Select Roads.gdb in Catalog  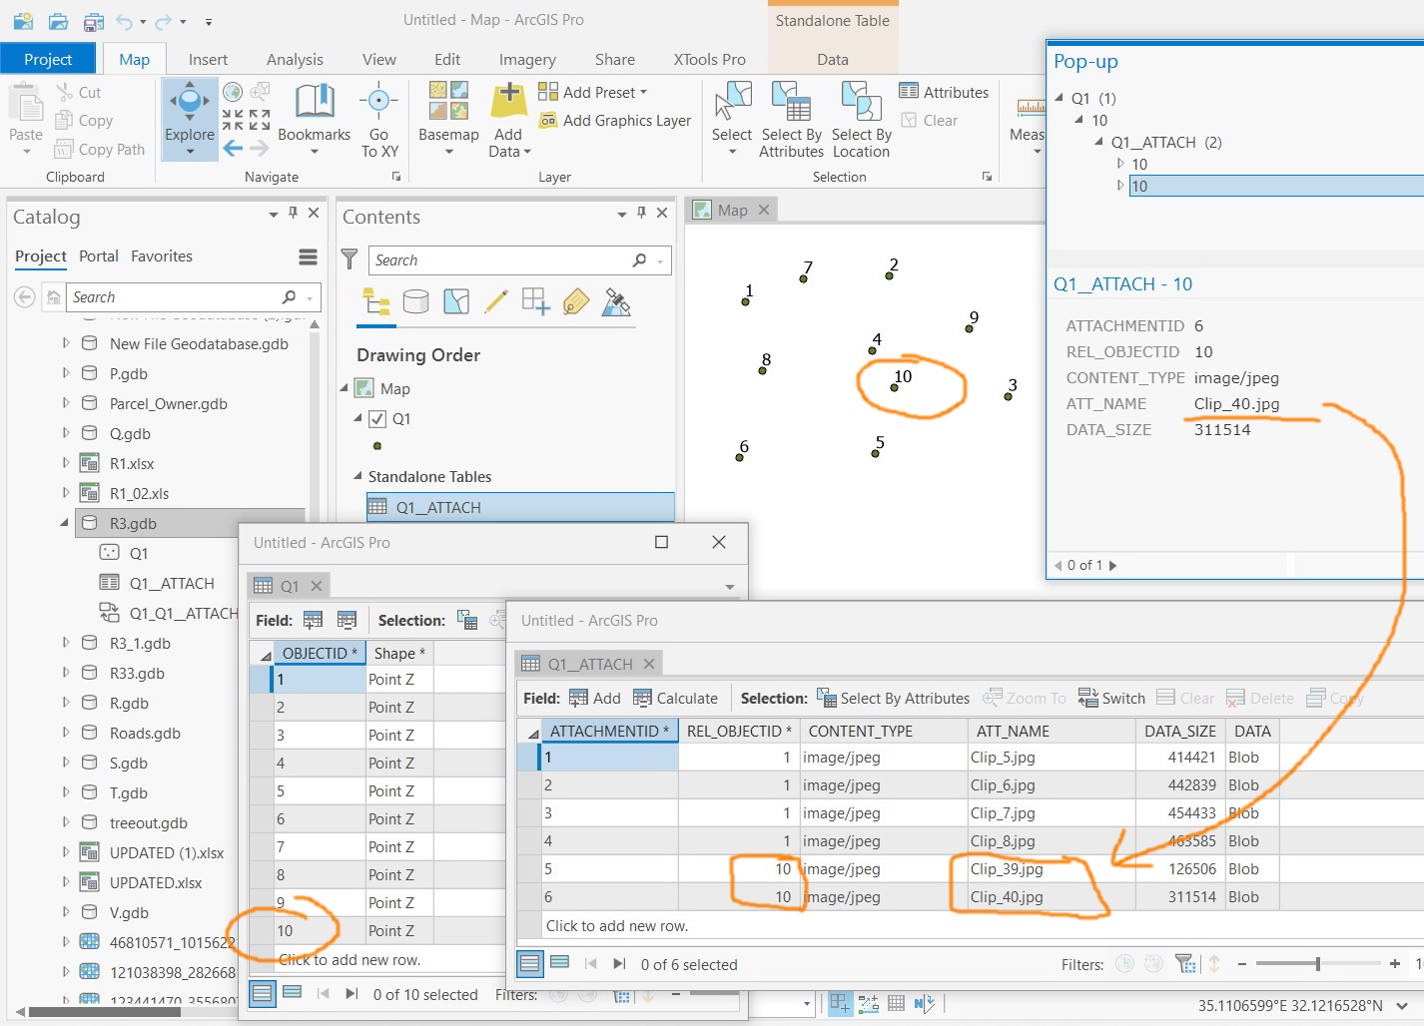(145, 733)
